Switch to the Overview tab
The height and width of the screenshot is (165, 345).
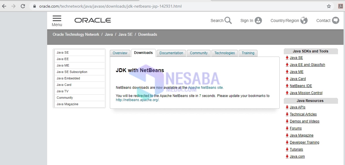click(x=120, y=53)
